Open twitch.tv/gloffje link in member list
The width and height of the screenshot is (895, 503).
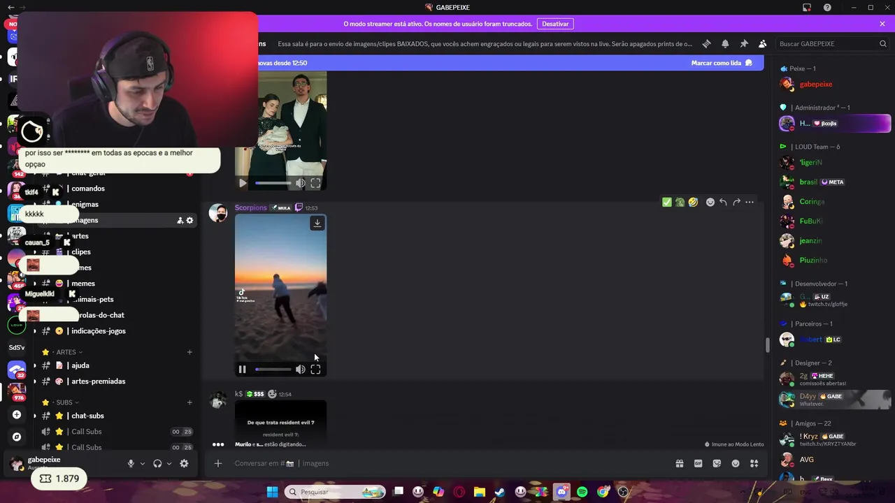coord(827,305)
